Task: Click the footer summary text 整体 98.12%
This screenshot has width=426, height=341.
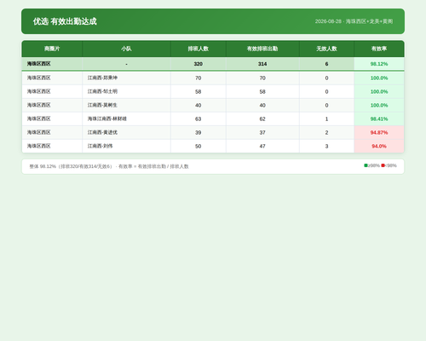Action: (43, 166)
